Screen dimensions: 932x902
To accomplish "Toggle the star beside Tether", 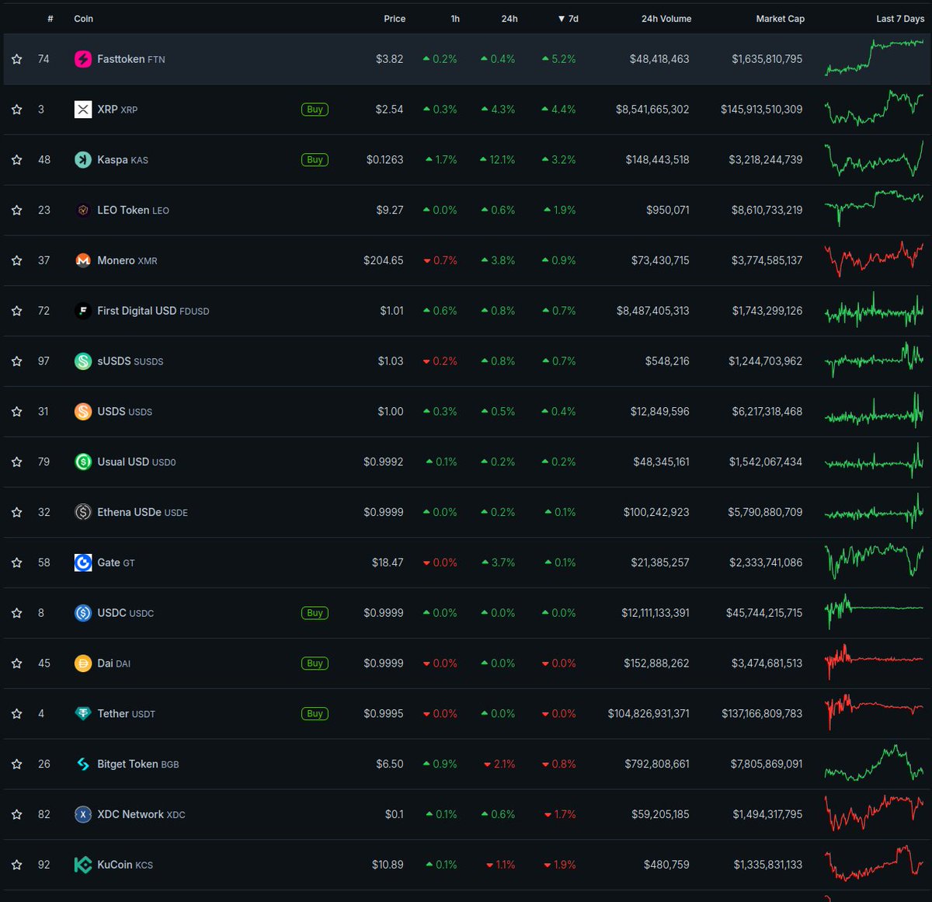I will (x=17, y=714).
